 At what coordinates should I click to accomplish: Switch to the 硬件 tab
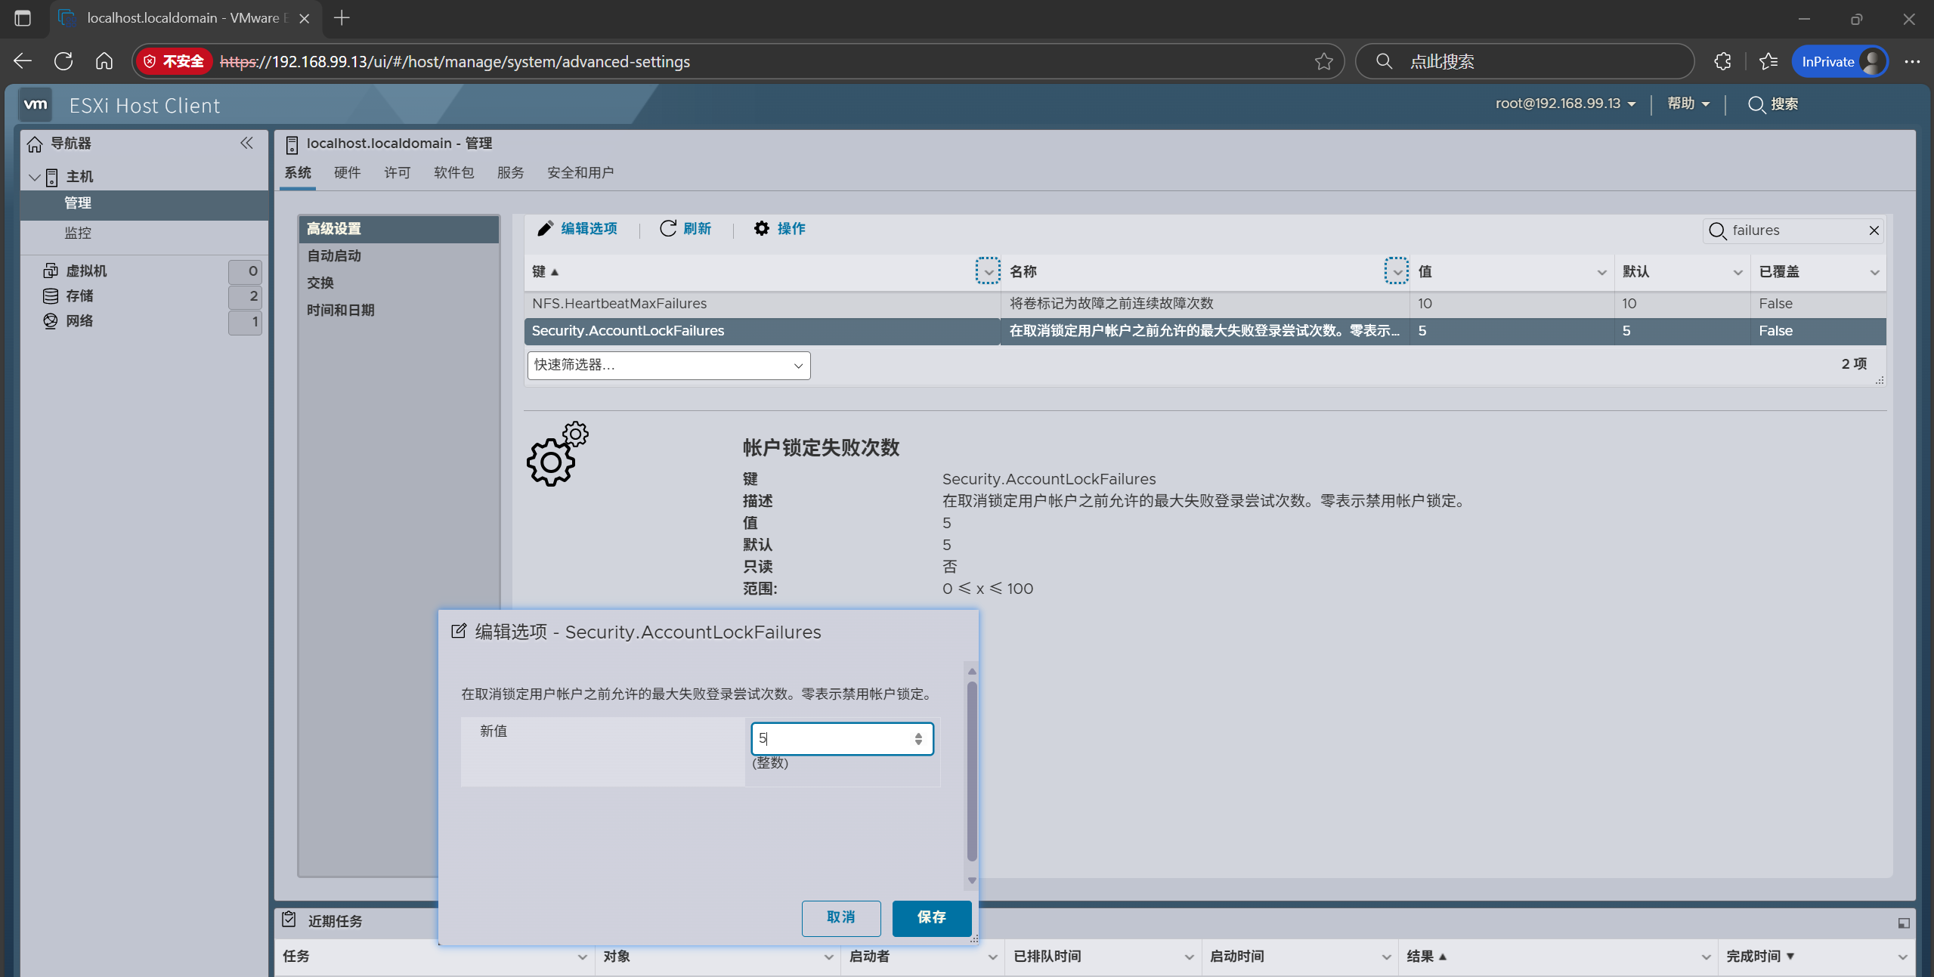click(348, 172)
